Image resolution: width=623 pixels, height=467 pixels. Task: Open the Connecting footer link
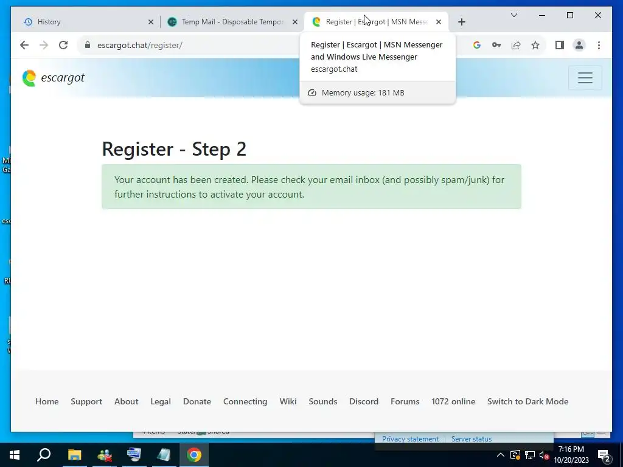click(x=245, y=401)
